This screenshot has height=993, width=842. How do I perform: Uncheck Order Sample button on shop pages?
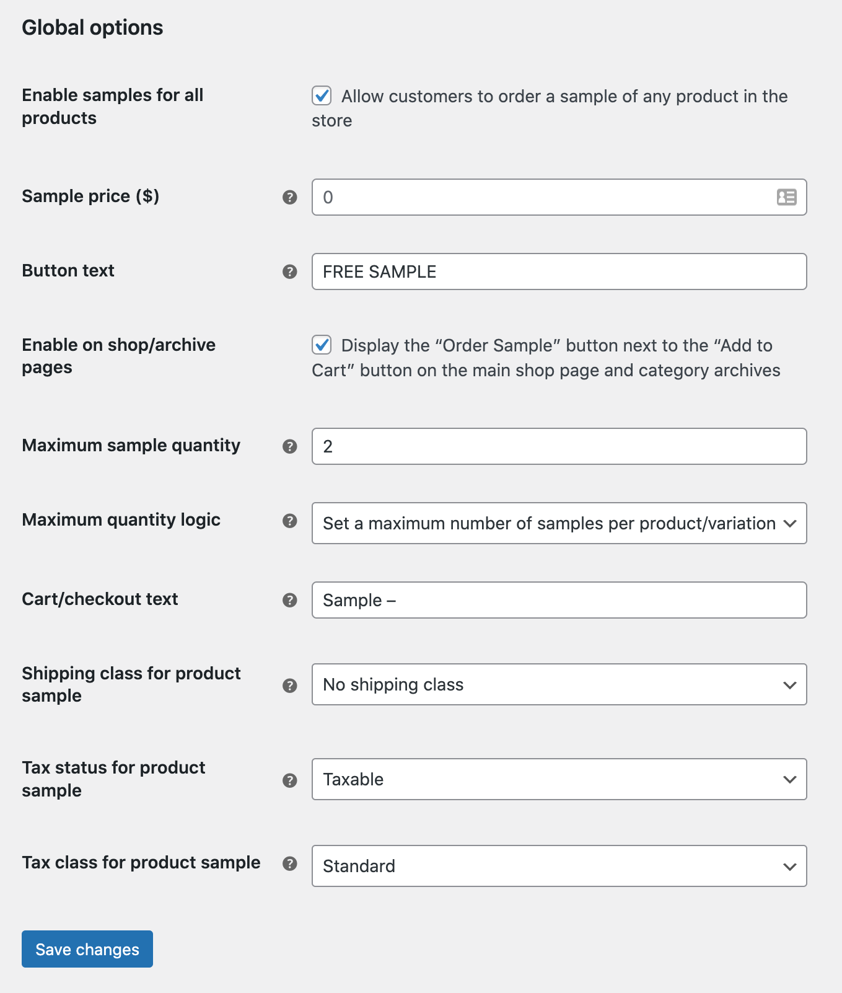322,345
